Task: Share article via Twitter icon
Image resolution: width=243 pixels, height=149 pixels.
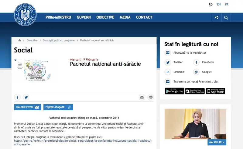Action: point(26,98)
